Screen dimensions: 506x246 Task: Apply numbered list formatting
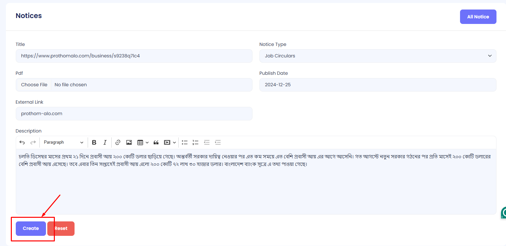coord(195,142)
